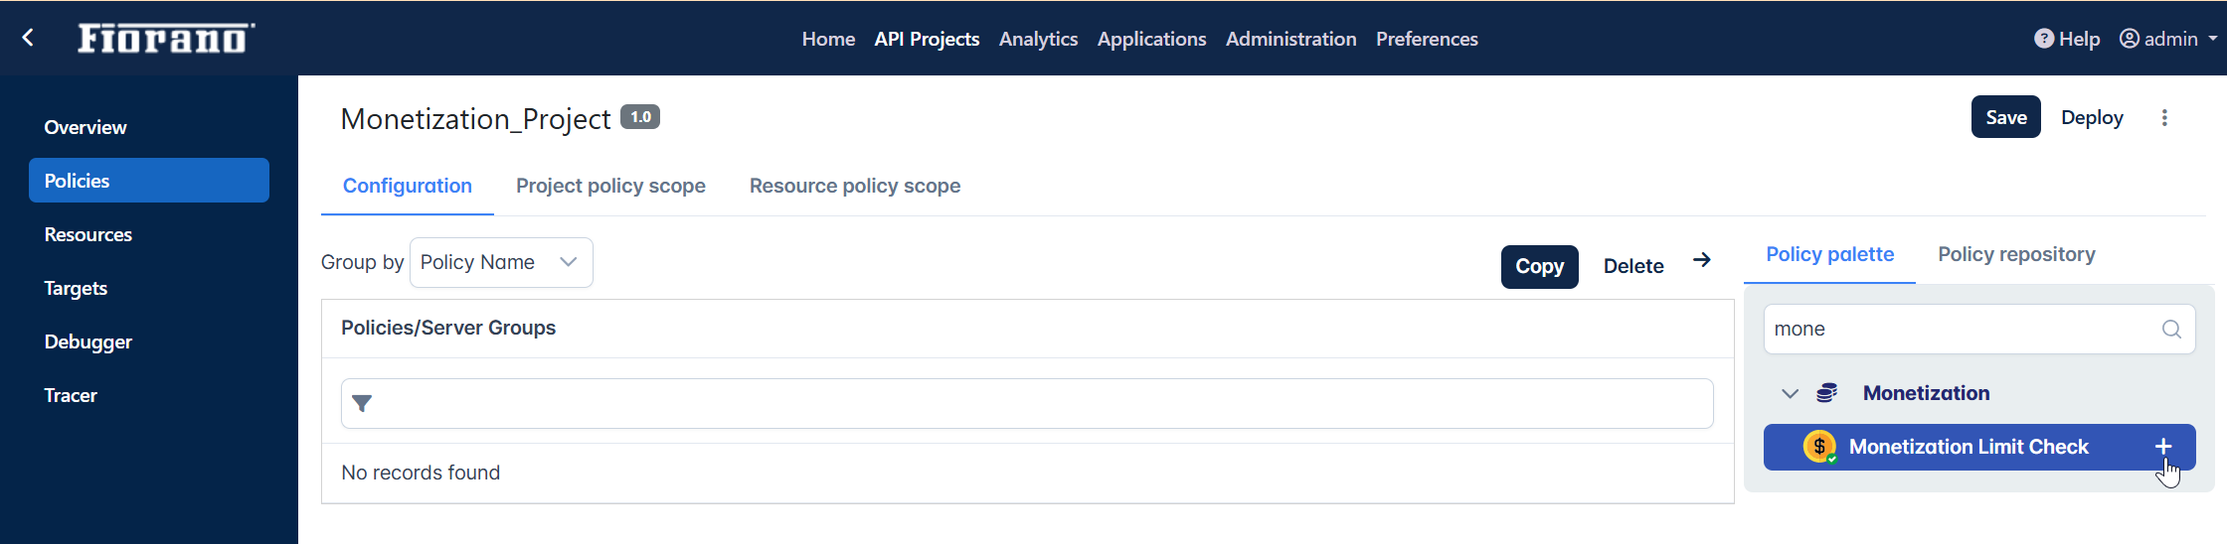This screenshot has height=544, width=2227.
Task: Click the right arrow next to Delete
Action: click(1702, 260)
